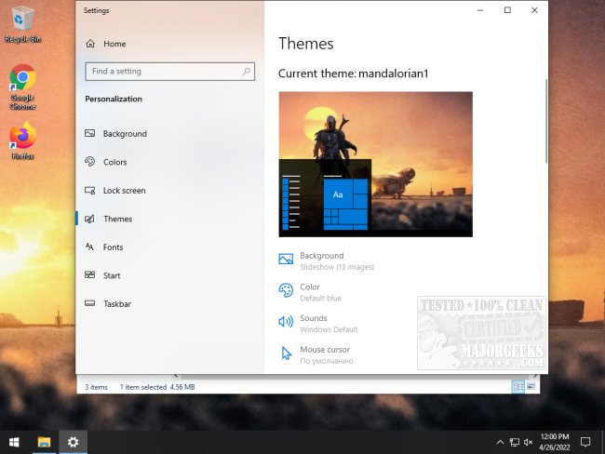Close the Settings window
Viewport: 605px width, 454px height.
point(534,10)
